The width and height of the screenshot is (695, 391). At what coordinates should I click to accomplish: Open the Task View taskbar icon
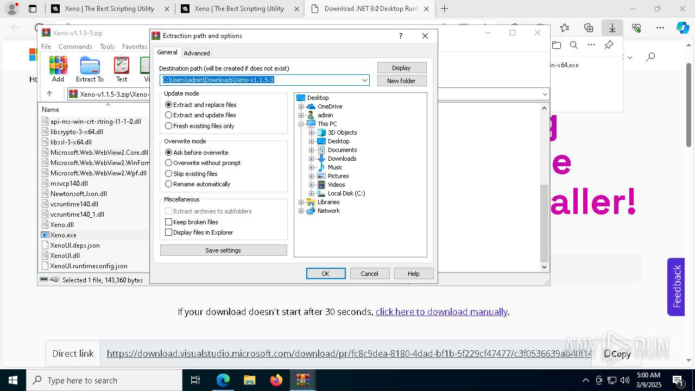195,380
